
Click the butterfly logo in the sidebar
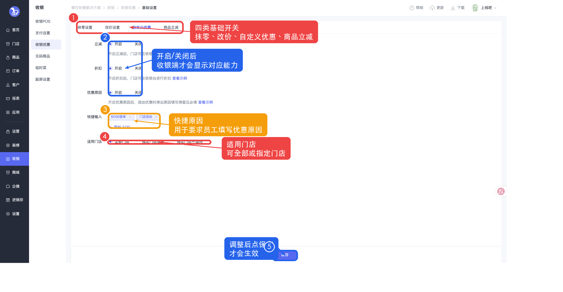(x=15, y=12)
